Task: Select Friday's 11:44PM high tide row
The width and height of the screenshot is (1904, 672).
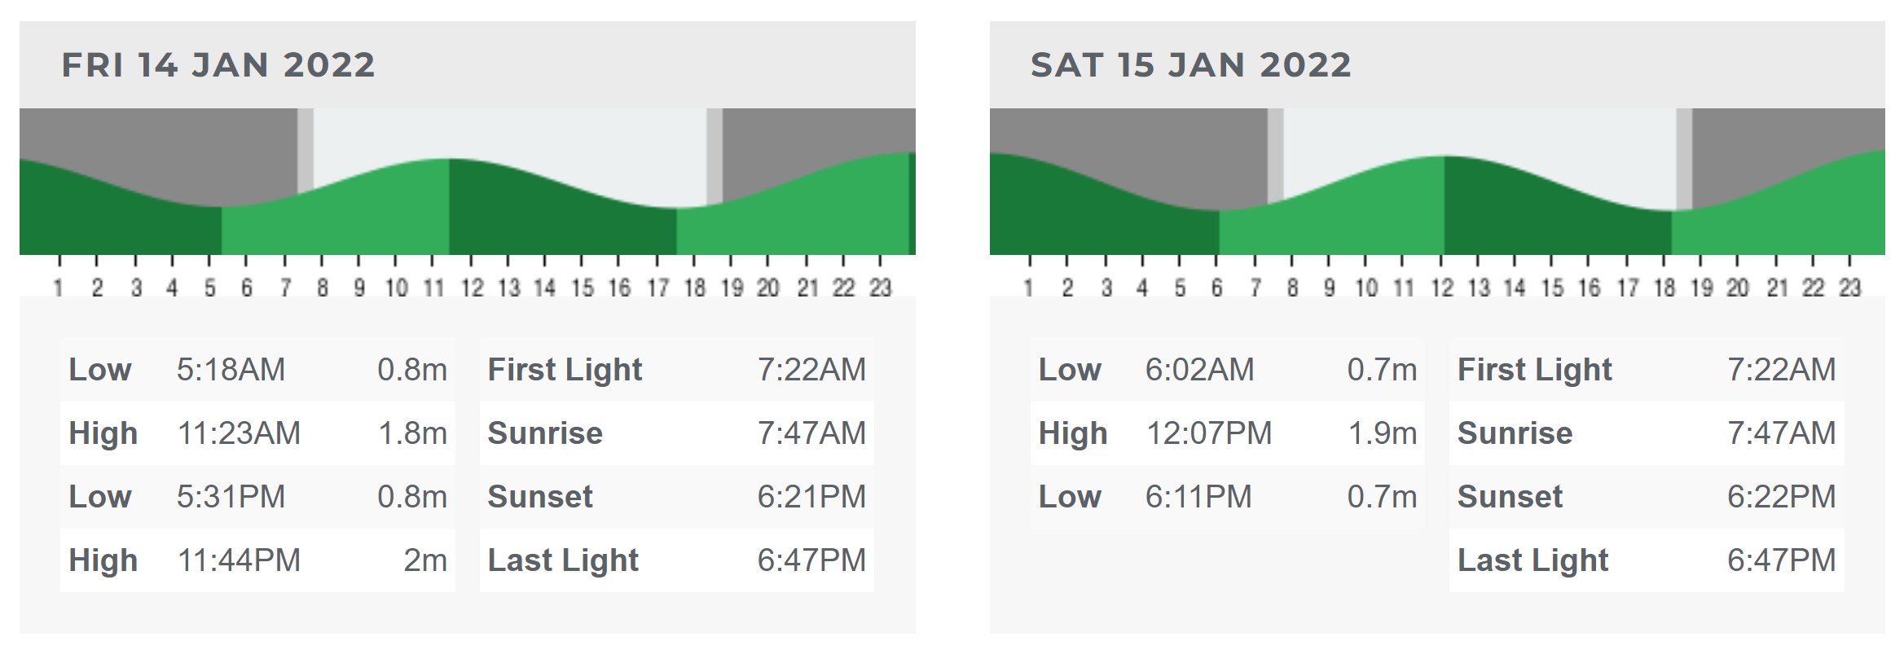Action: tap(257, 560)
